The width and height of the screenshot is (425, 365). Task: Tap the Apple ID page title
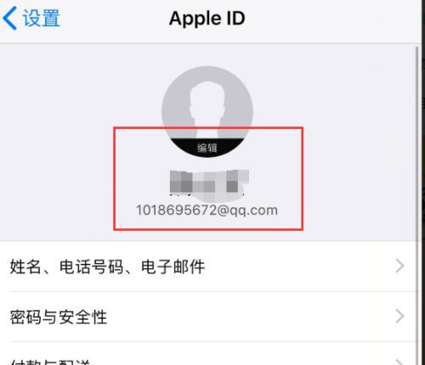pos(207,19)
